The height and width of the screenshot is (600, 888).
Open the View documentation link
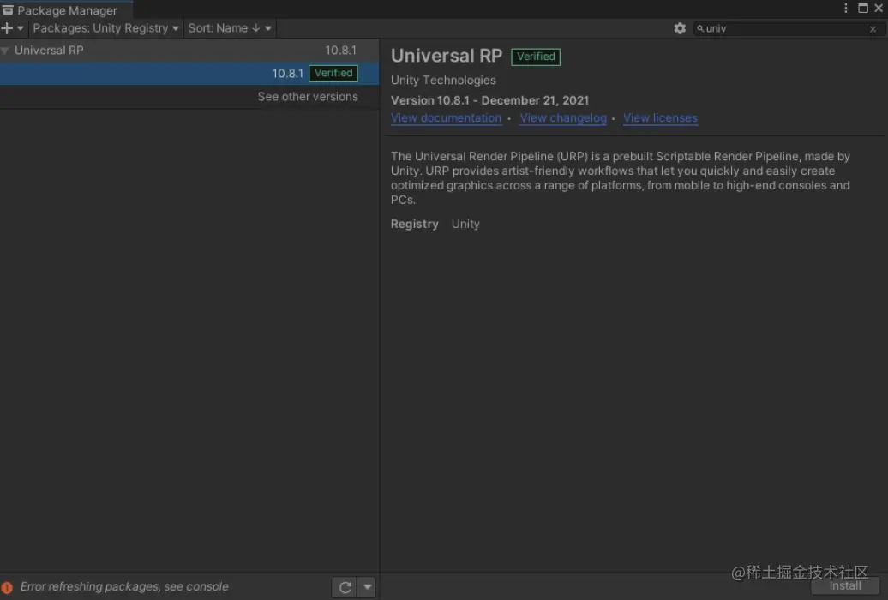(x=446, y=117)
